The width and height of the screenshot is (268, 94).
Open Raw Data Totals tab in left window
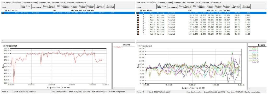(59, 3)
